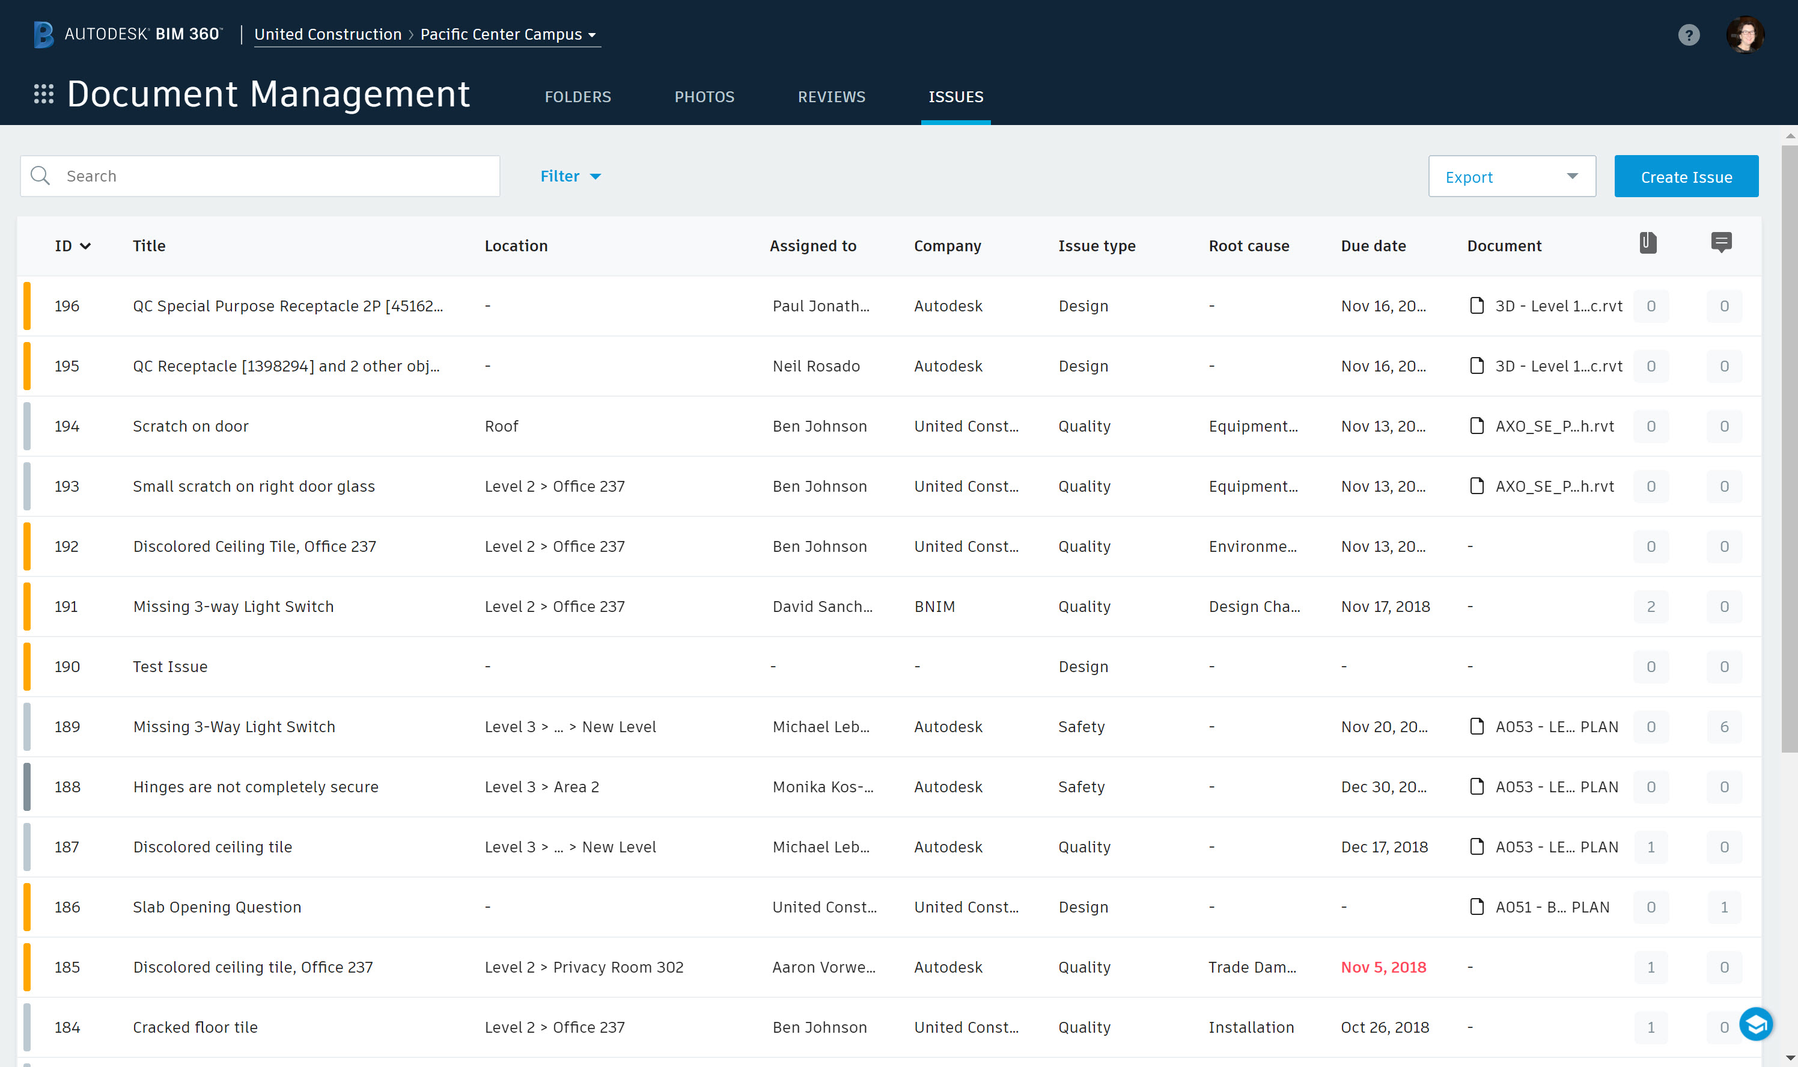Click the paperclip attachments column header icon
Viewport: 1798px width, 1067px height.
tap(1648, 243)
